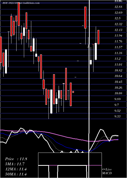Viewport: 127px width, 178px height.
Task: Click the 50MA : 11.4 readout
Action: (x=16, y=174)
